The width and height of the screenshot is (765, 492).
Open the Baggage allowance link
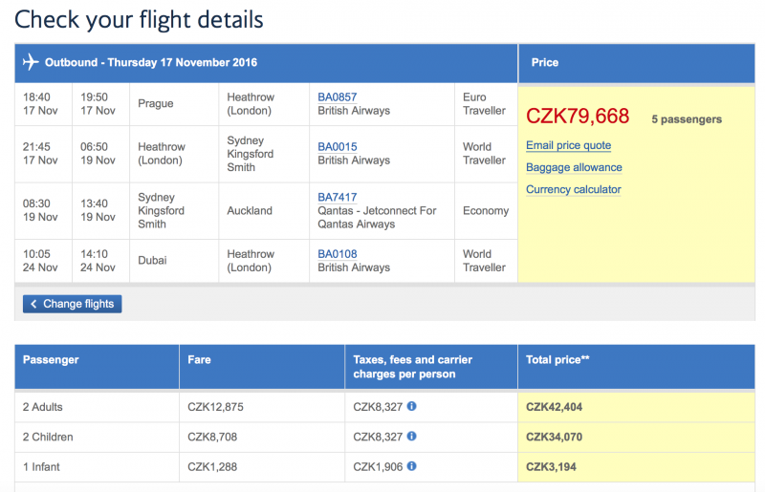coord(574,167)
